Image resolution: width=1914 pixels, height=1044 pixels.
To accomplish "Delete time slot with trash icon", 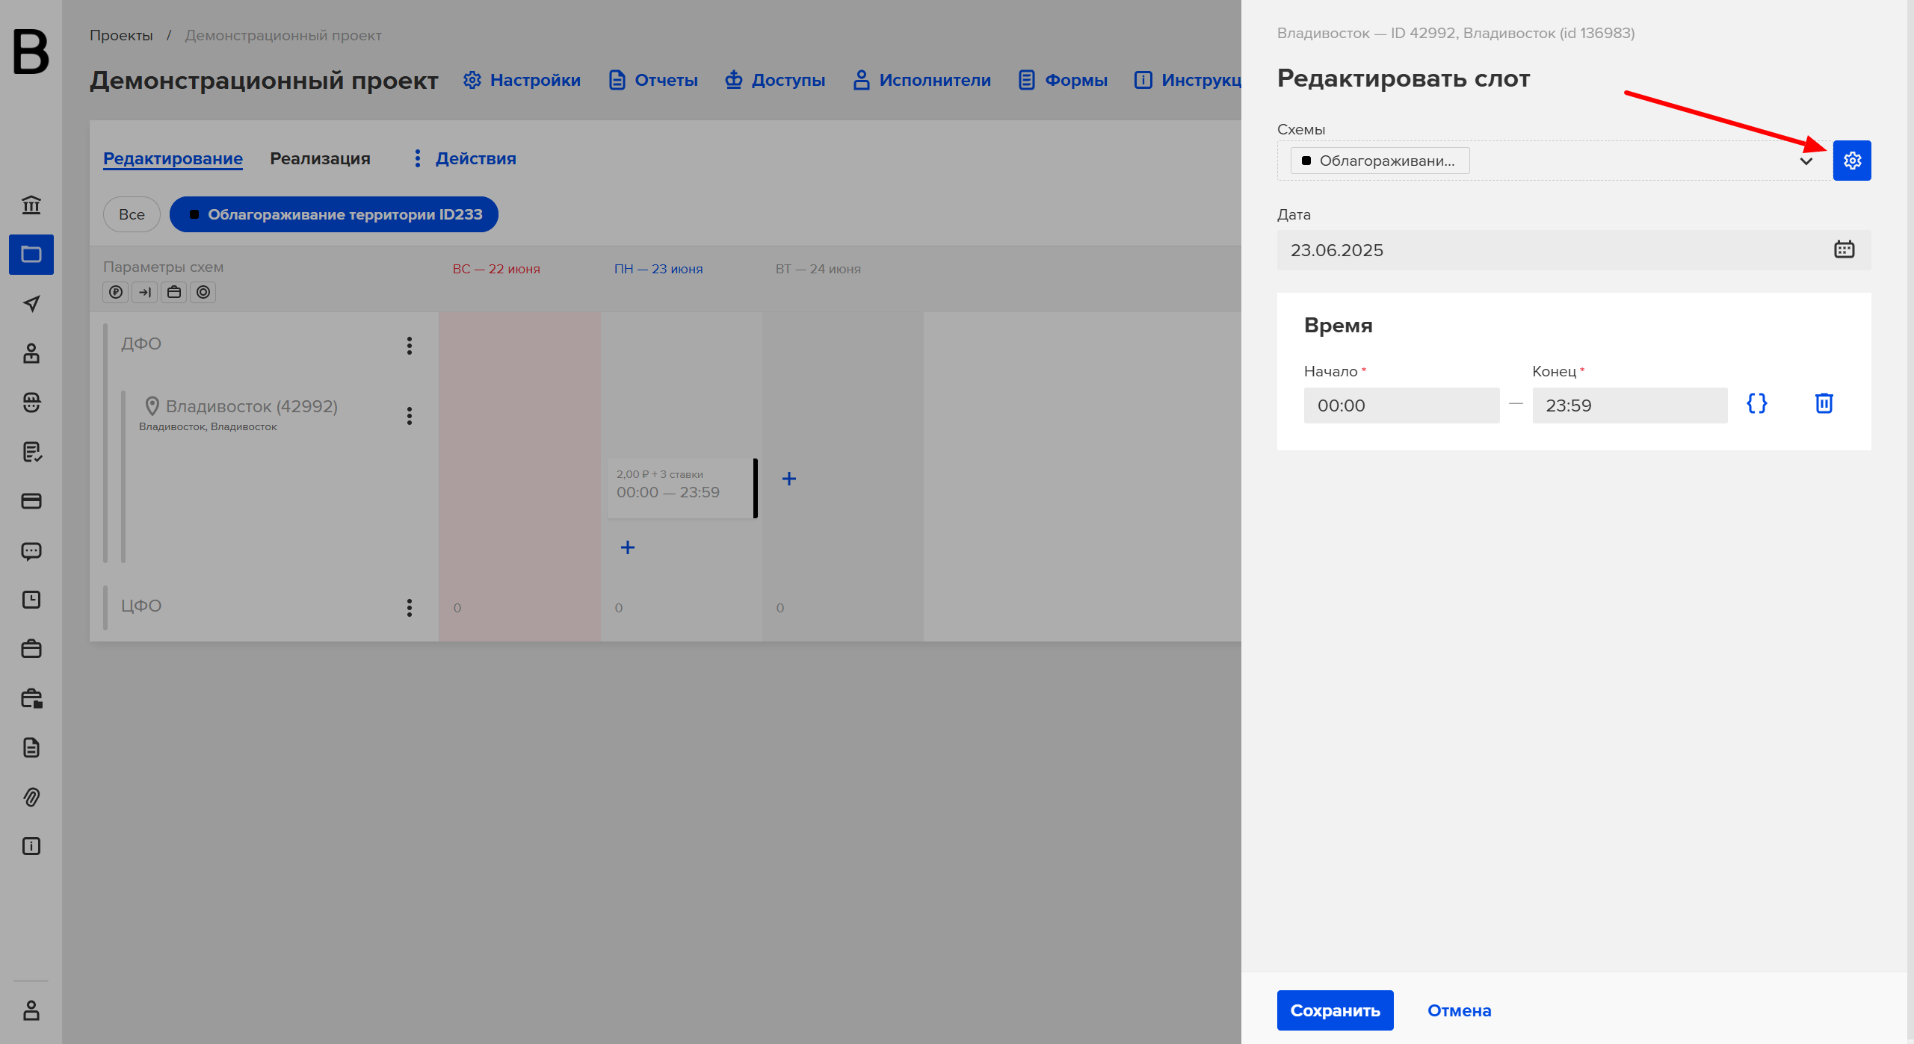I will [x=1824, y=404].
